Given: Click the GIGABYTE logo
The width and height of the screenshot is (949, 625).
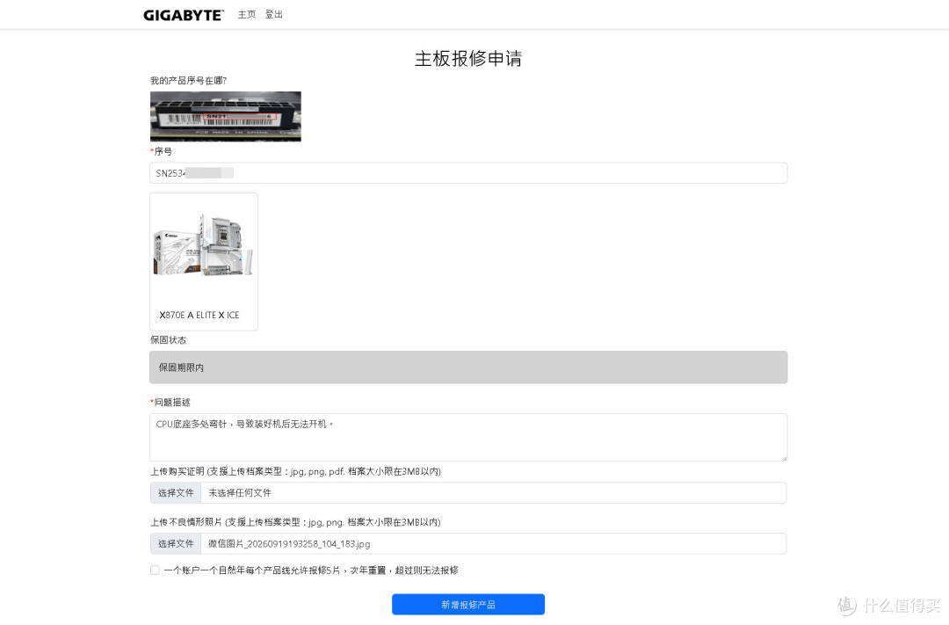Looking at the screenshot, I should click(184, 15).
